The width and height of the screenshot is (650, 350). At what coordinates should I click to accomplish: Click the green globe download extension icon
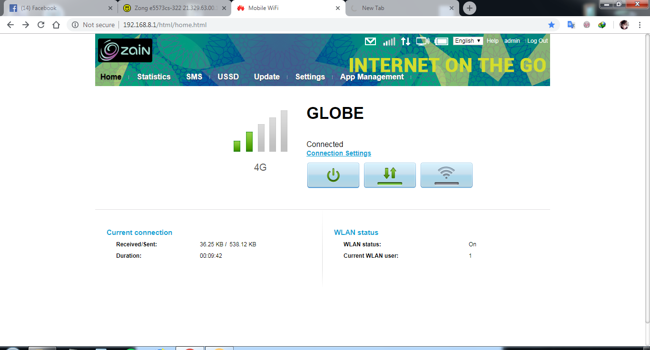click(x=602, y=25)
